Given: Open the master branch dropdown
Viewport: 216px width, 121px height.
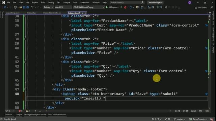Looking at the screenshot, I should click(179, 119).
